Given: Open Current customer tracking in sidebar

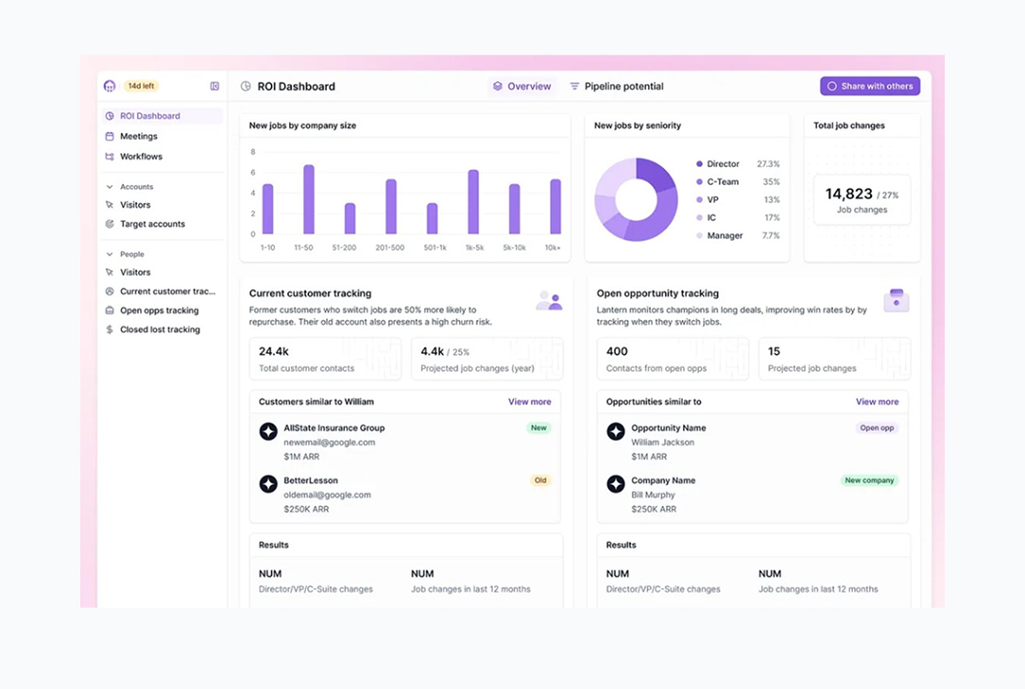Looking at the screenshot, I should point(167,292).
